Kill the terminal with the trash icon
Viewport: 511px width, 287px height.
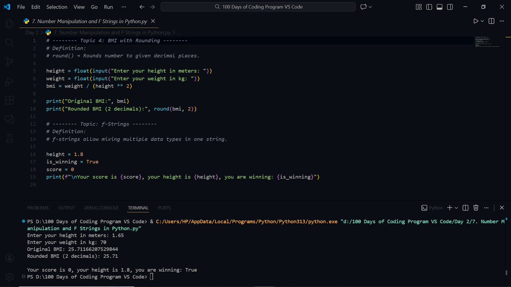coord(476,208)
